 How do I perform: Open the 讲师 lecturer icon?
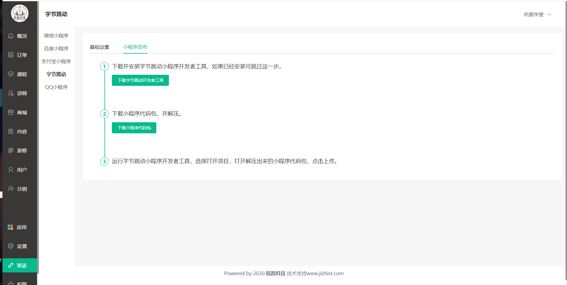click(11, 93)
